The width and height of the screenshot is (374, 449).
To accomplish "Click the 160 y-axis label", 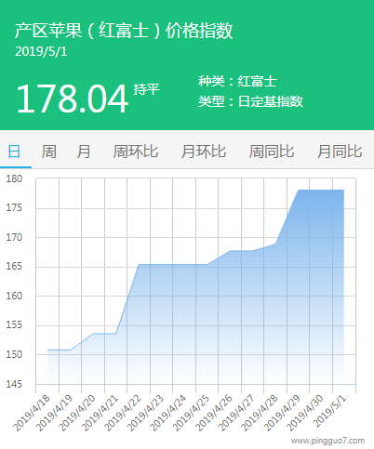I will 14,296.
